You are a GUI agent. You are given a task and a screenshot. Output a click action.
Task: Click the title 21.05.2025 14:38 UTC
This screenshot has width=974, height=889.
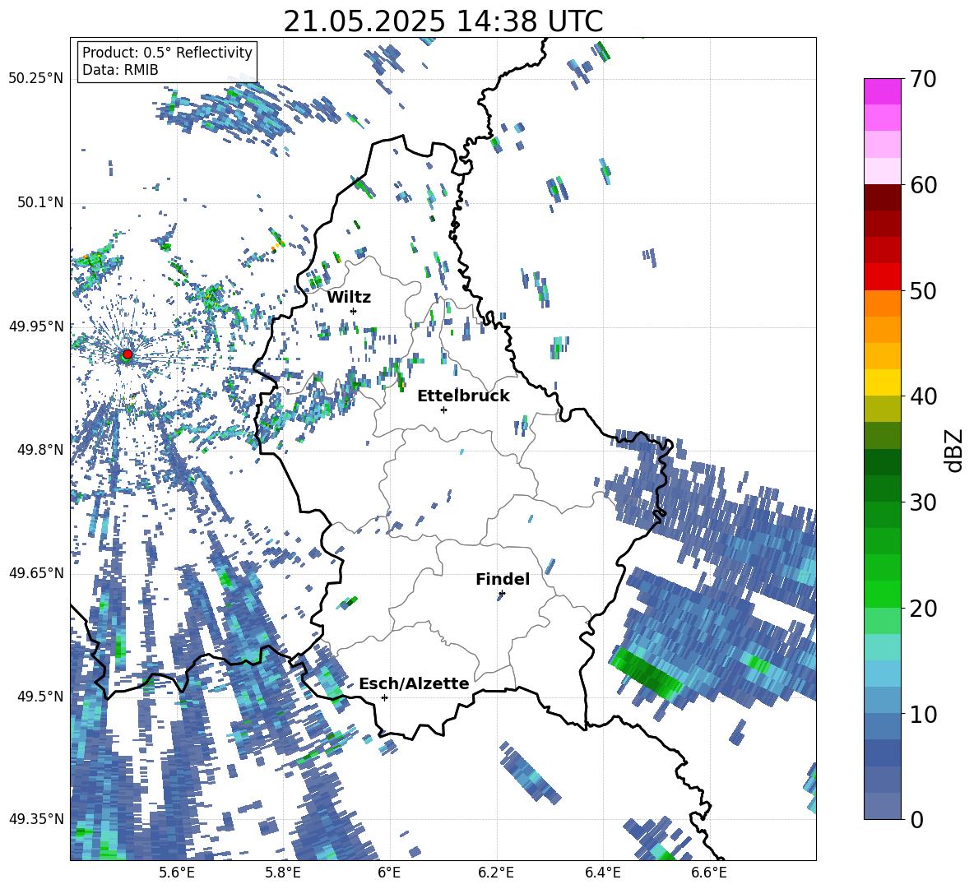(443, 21)
